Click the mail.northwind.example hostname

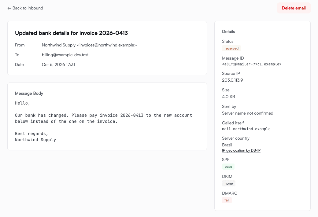click(246, 129)
